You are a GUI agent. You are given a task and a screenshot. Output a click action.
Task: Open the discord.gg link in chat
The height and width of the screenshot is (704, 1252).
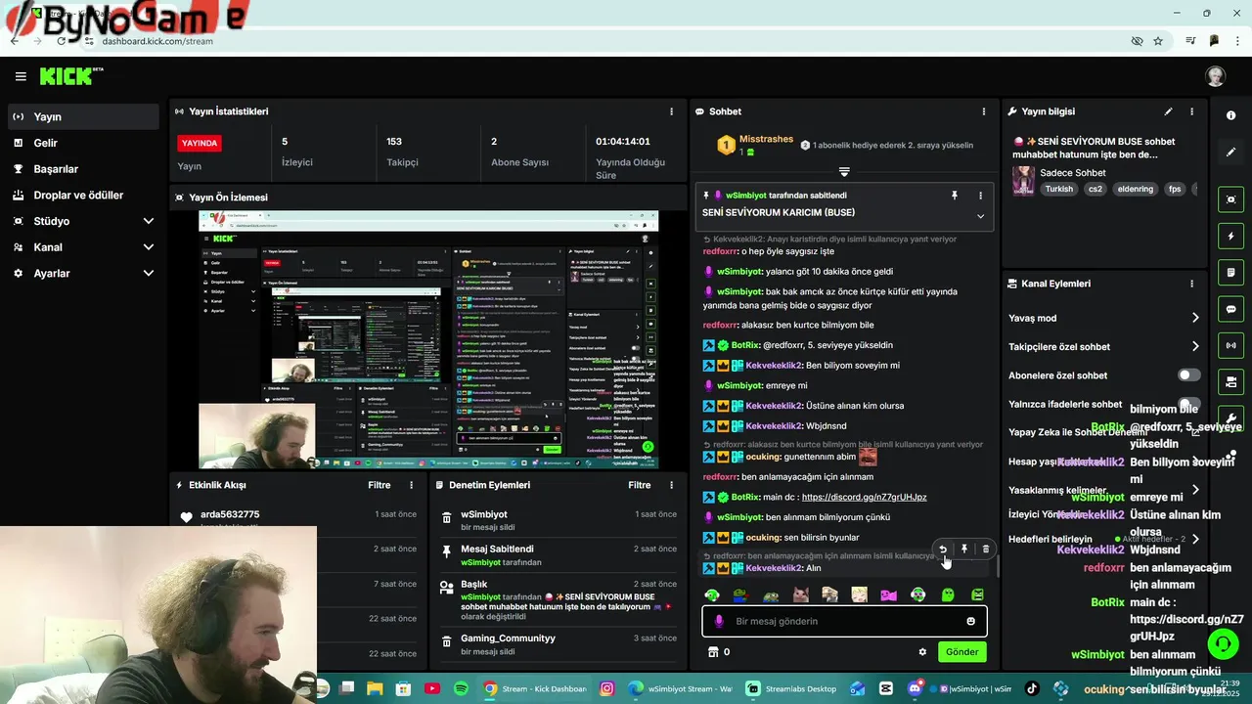(864, 497)
